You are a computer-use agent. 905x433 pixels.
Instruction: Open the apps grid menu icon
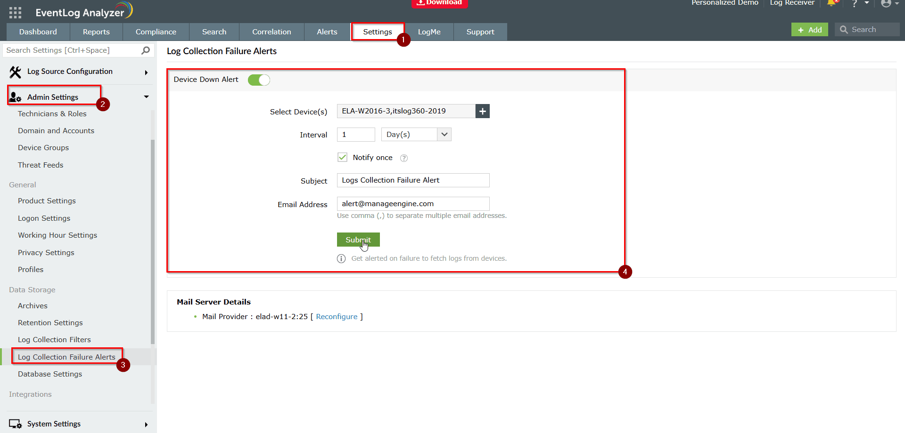[x=15, y=12]
